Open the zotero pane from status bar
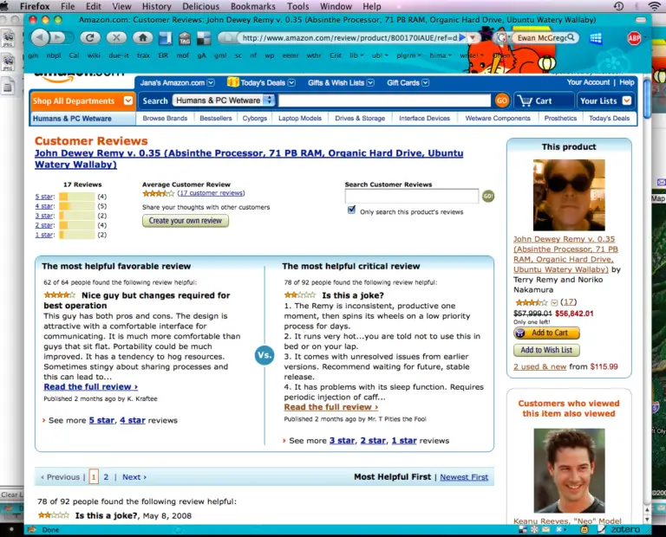The height and width of the screenshot is (537, 666). pos(625,529)
